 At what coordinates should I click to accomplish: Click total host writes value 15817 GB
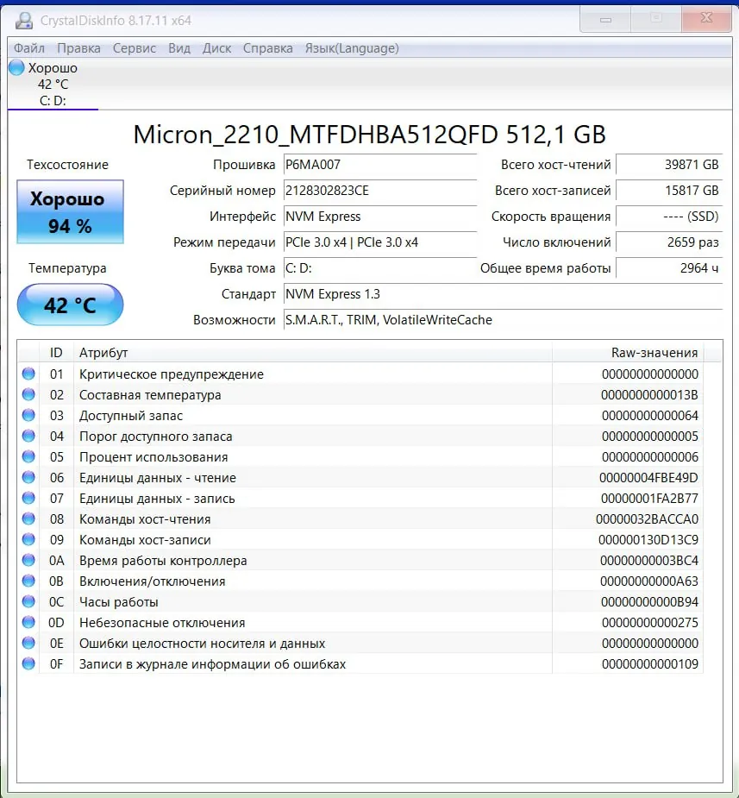click(x=669, y=191)
